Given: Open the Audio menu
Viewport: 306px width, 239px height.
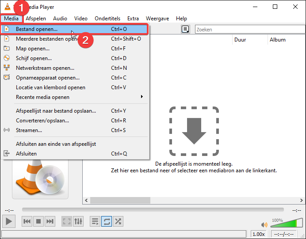Looking at the screenshot, I should (x=60, y=19).
